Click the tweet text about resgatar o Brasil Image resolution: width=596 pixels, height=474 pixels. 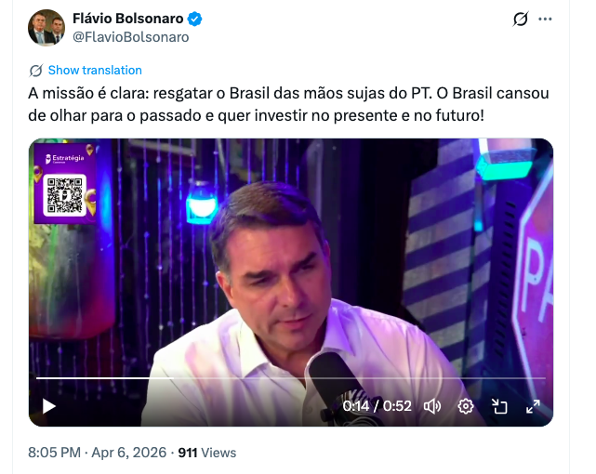tap(288, 104)
